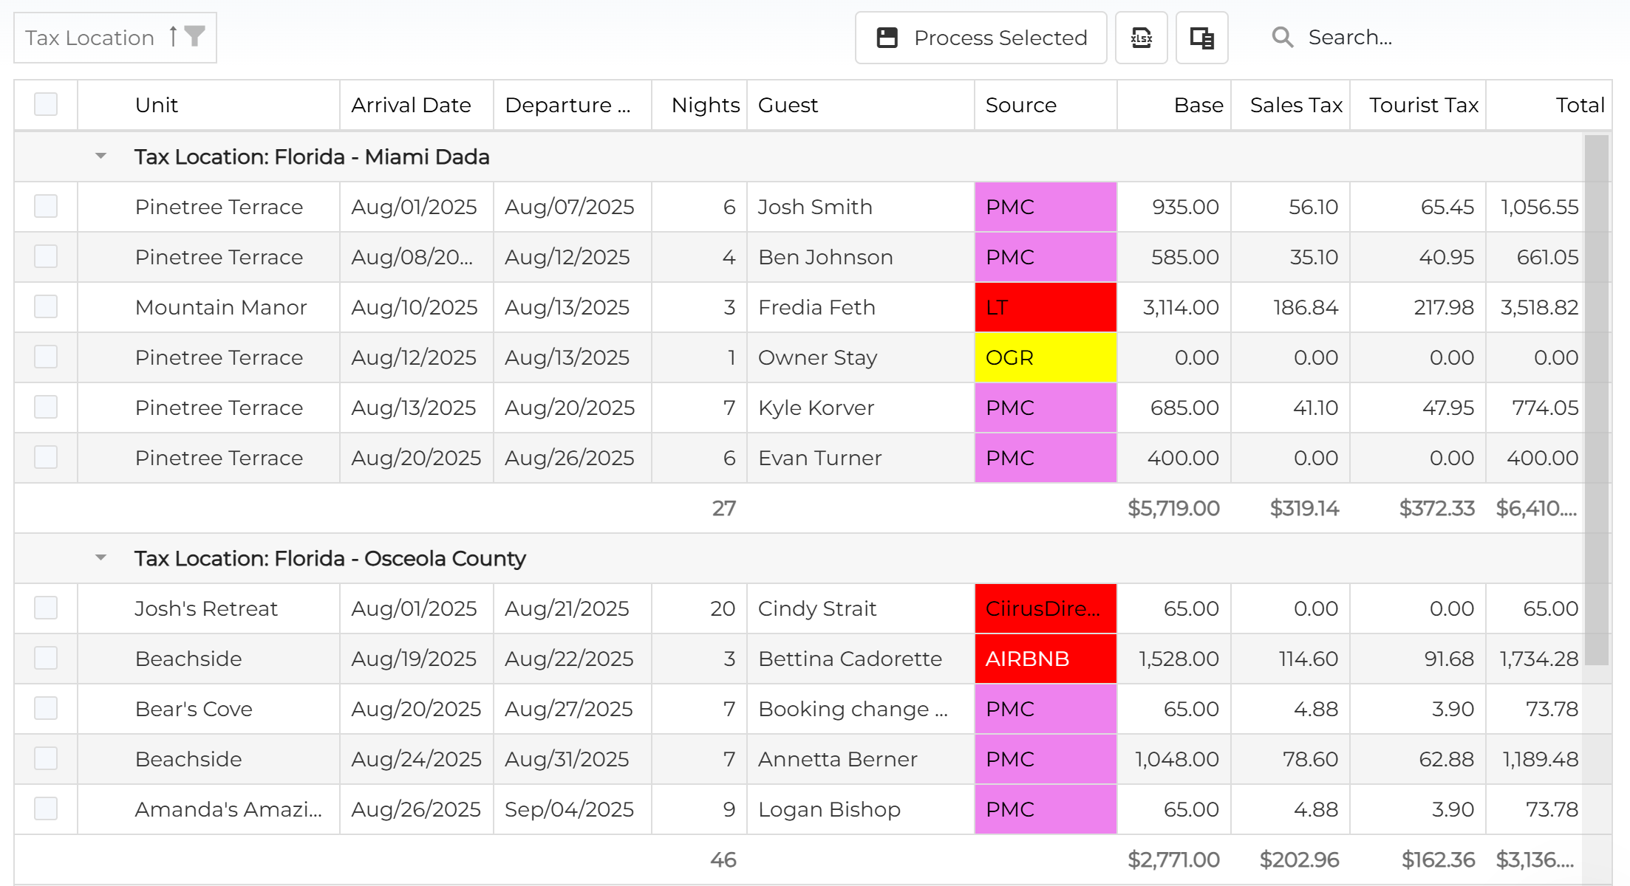Click the Tax Location filter funnel icon
The height and width of the screenshot is (886, 1630).
[x=194, y=36]
